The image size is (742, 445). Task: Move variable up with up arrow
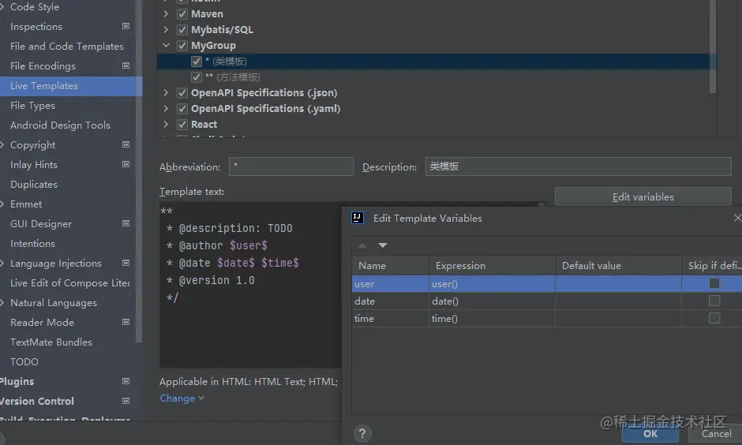pyautogui.click(x=362, y=245)
